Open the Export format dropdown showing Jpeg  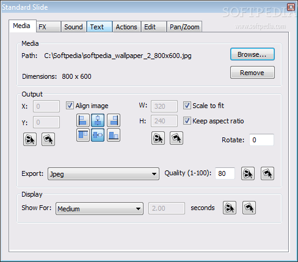[x=103, y=174]
